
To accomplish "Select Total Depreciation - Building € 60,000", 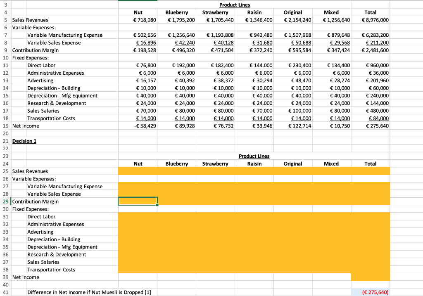I will pos(371,88).
